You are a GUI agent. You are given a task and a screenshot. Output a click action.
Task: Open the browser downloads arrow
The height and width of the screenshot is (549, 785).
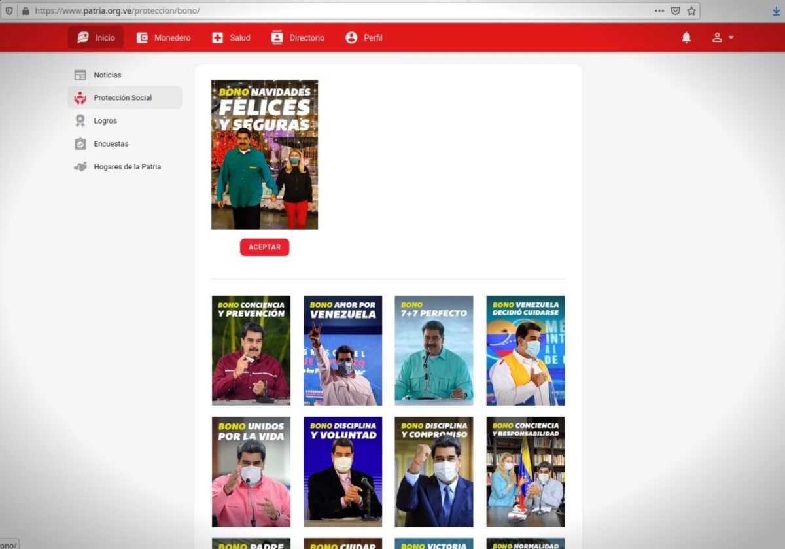(776, 11)
